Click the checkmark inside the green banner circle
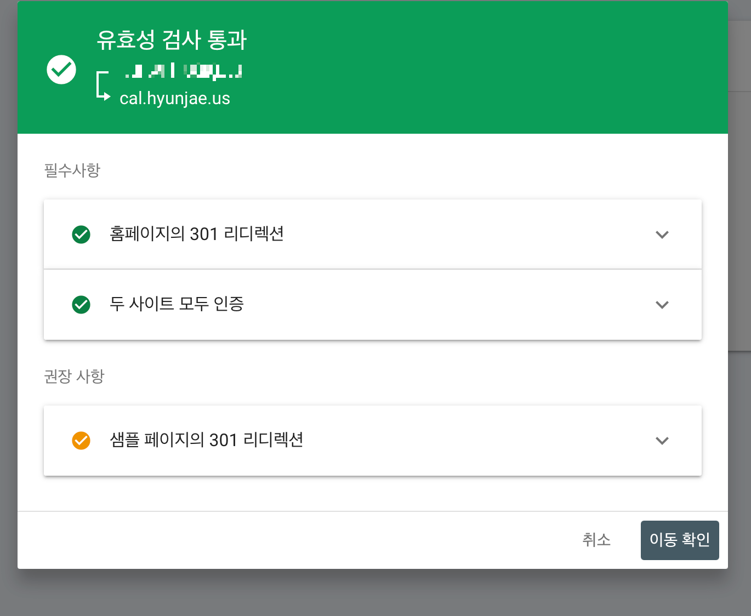Screen dimensions: 751x616 click(x=61, y=70)
